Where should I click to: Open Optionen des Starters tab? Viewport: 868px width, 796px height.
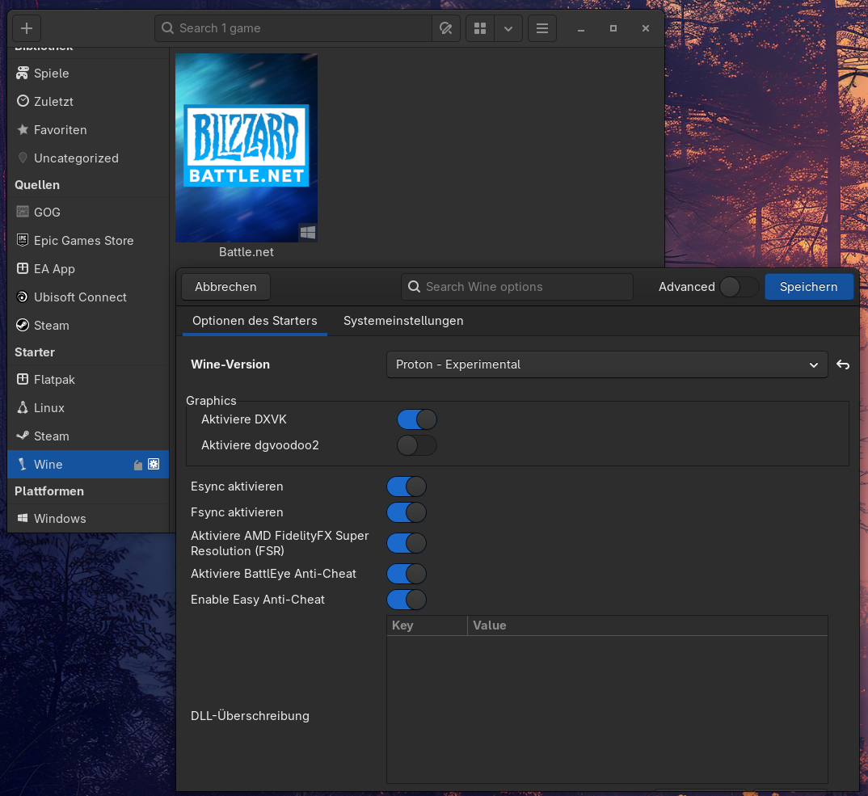coord(255,321)
